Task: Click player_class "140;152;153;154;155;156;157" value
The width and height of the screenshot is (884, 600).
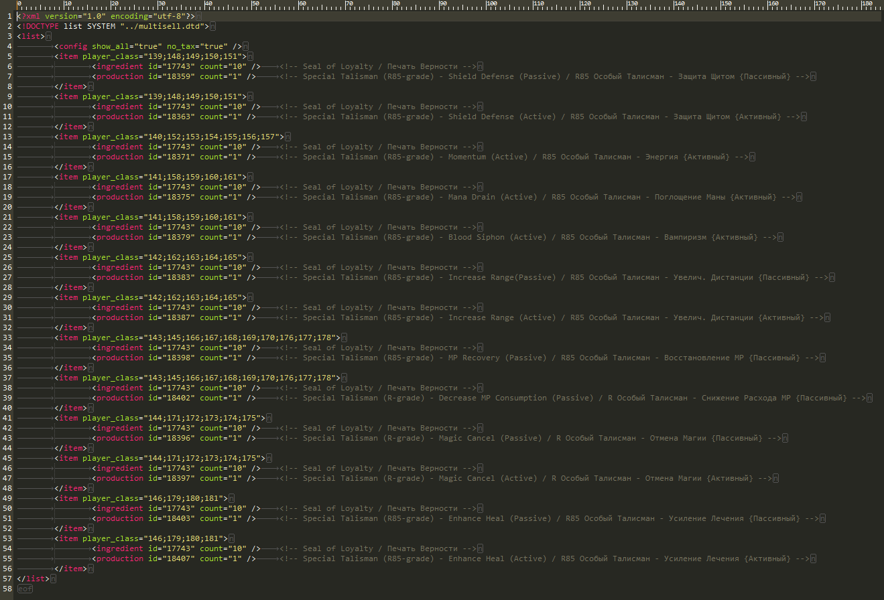Action: (x=211, y=137)
